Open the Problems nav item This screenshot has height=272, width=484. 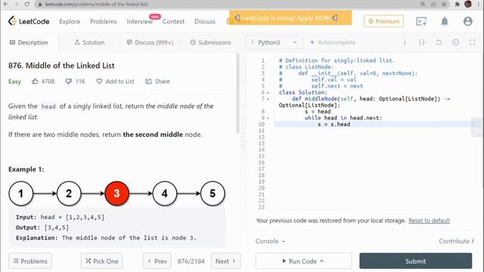pyautogui.click(x=104, y=22)
